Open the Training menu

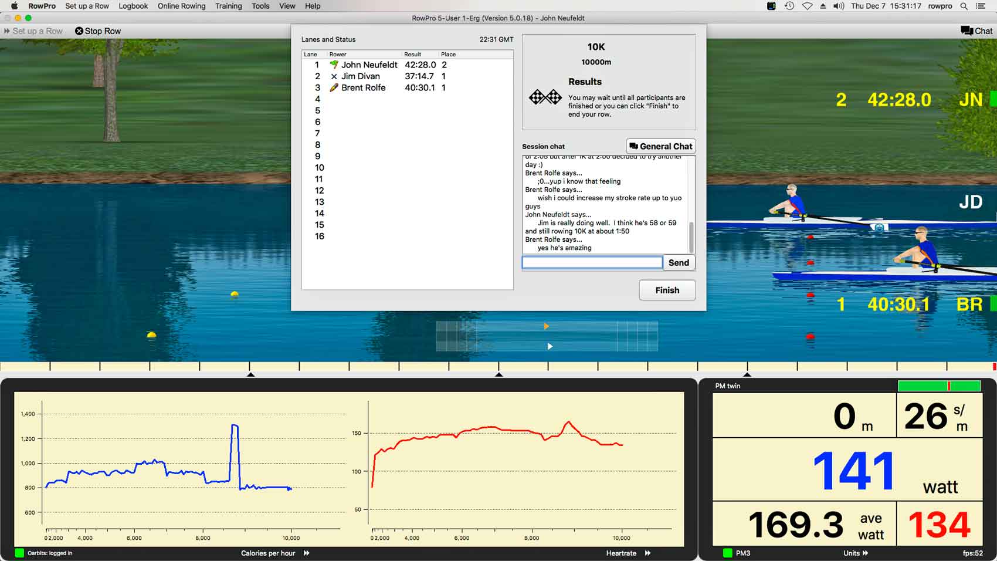point(228,6)
